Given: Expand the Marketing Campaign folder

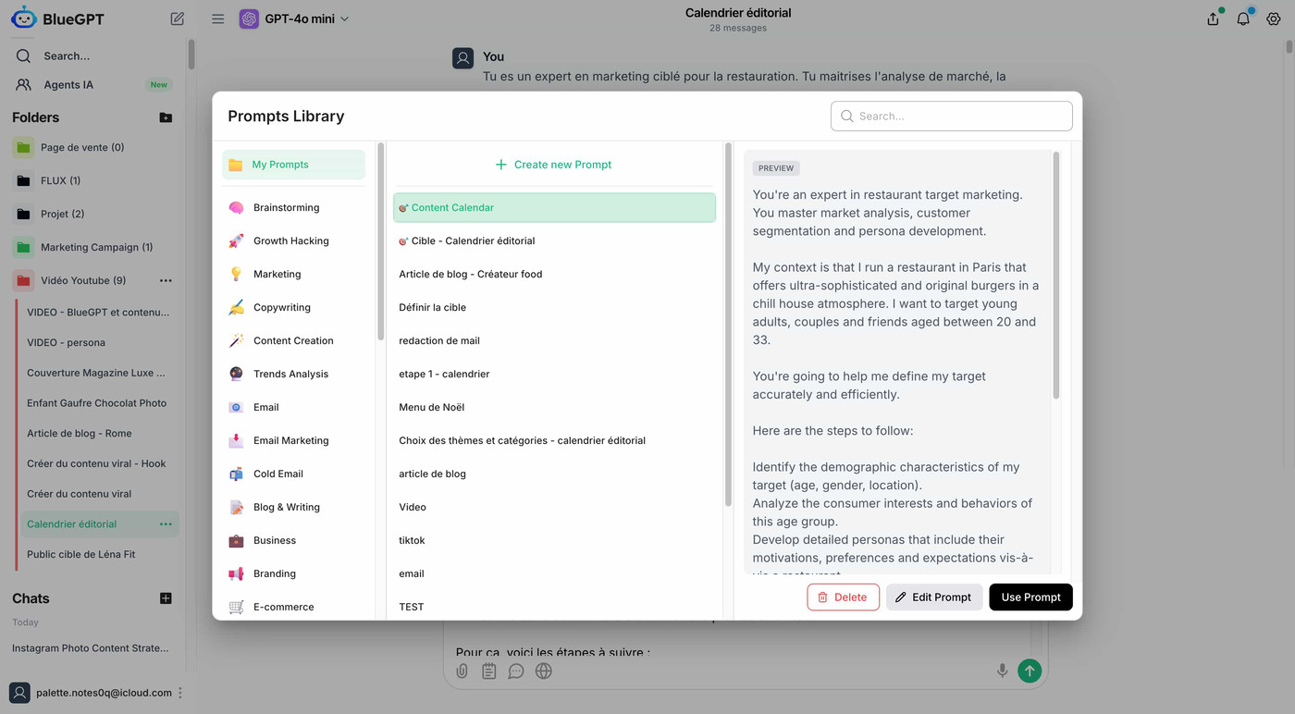Looking at the screenshot, I should pos(95,247).
